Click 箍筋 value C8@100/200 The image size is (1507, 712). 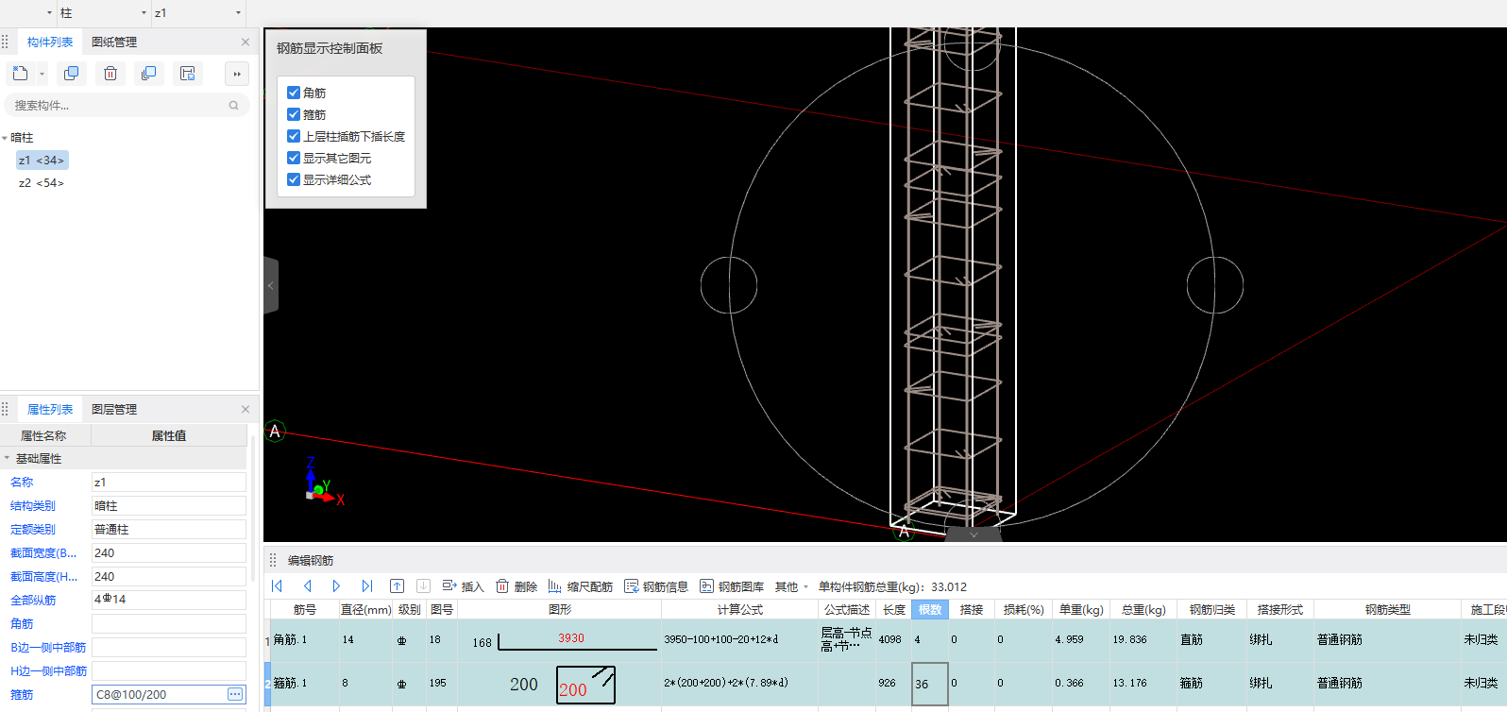click(x=159, y=694)
